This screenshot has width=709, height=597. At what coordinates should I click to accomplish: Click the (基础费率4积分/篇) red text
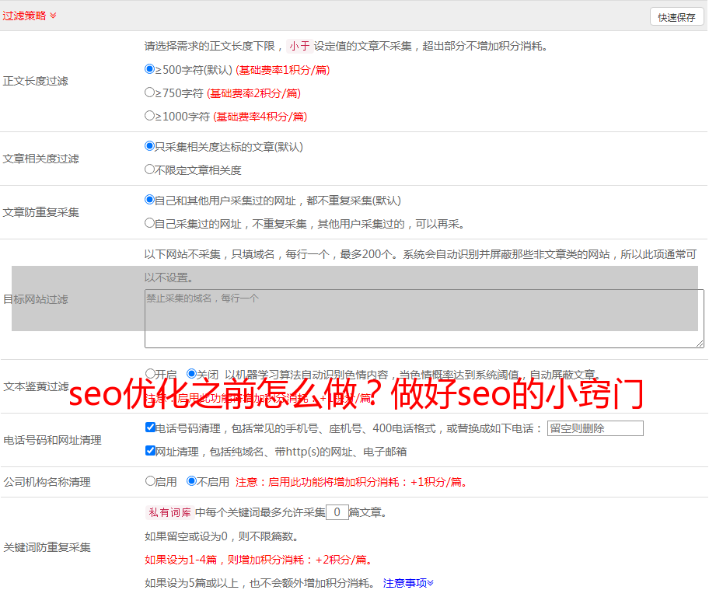point(260,117)
